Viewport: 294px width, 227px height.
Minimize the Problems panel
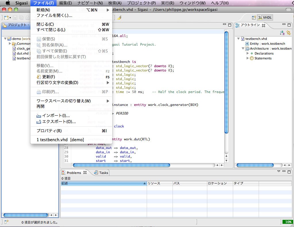pyautogui.click(x=284, y=171)
